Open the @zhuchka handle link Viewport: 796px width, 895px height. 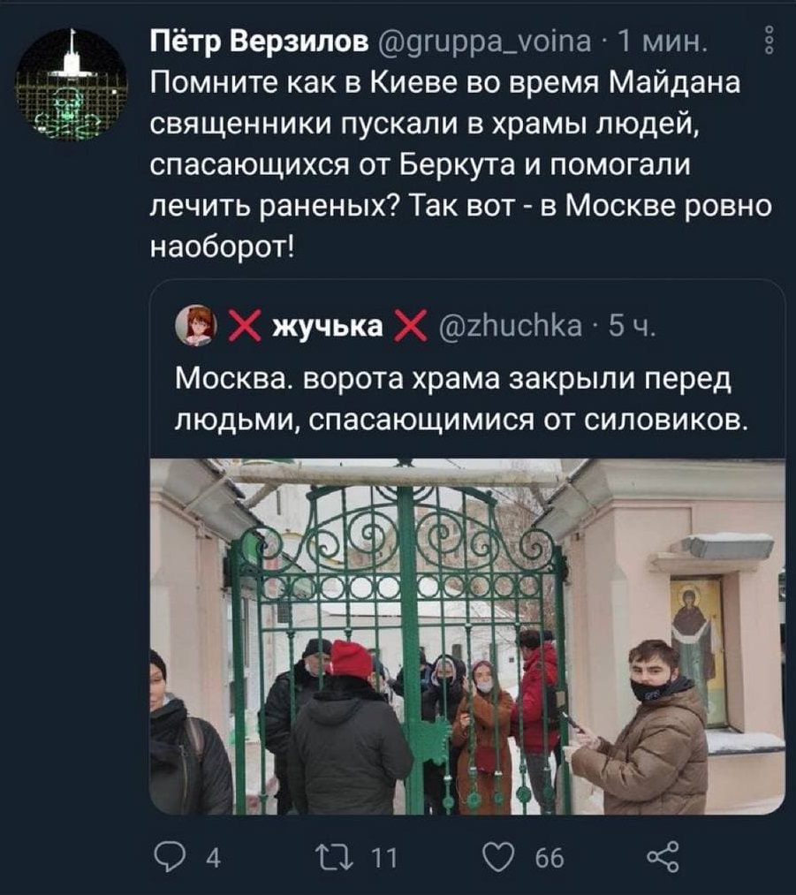coord(510,327)
